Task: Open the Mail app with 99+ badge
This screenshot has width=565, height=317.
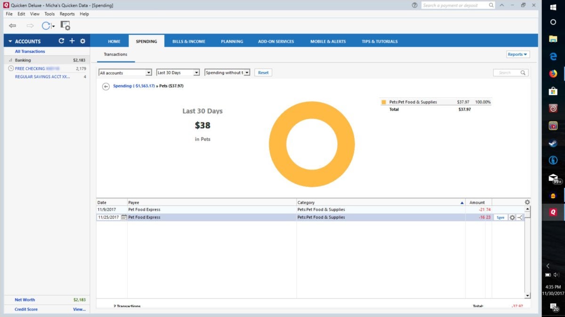Action: coord(554,178)
